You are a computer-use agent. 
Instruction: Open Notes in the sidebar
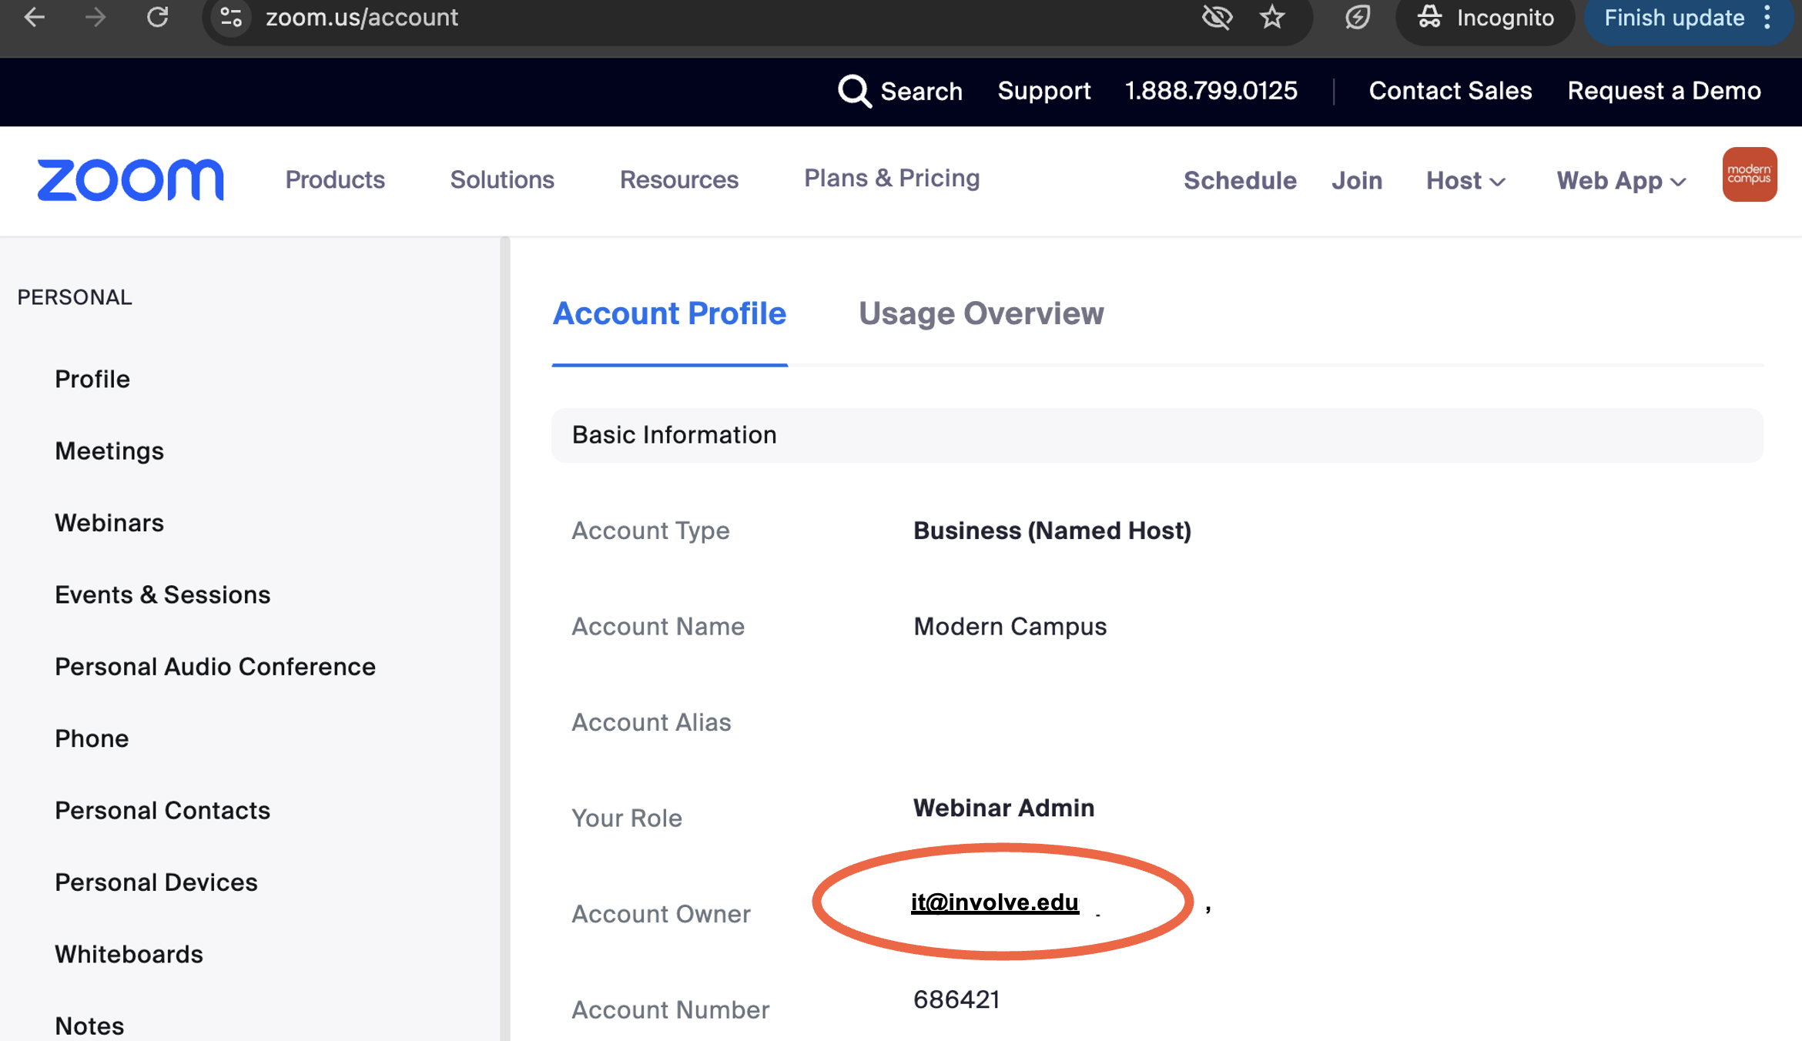pos(89,1026)
